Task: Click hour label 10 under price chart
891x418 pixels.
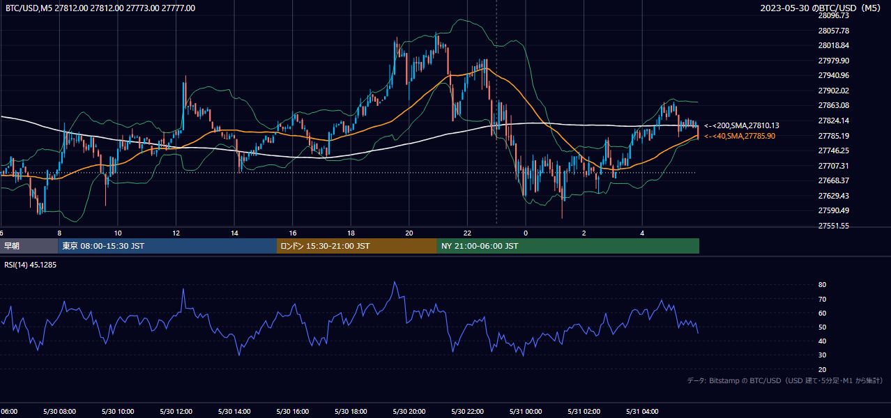Action: pos(118,233)
